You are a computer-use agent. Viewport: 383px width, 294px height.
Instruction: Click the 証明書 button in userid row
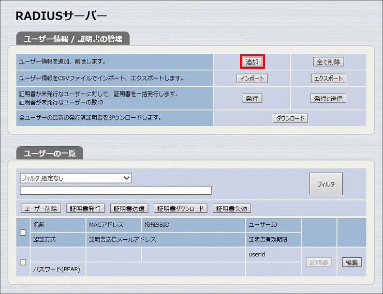click(x=319, y=262)
